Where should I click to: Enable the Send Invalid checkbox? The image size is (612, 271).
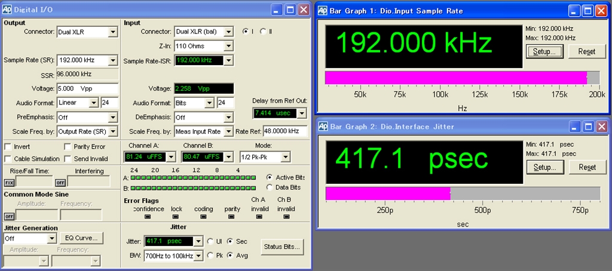coord(68,159)
